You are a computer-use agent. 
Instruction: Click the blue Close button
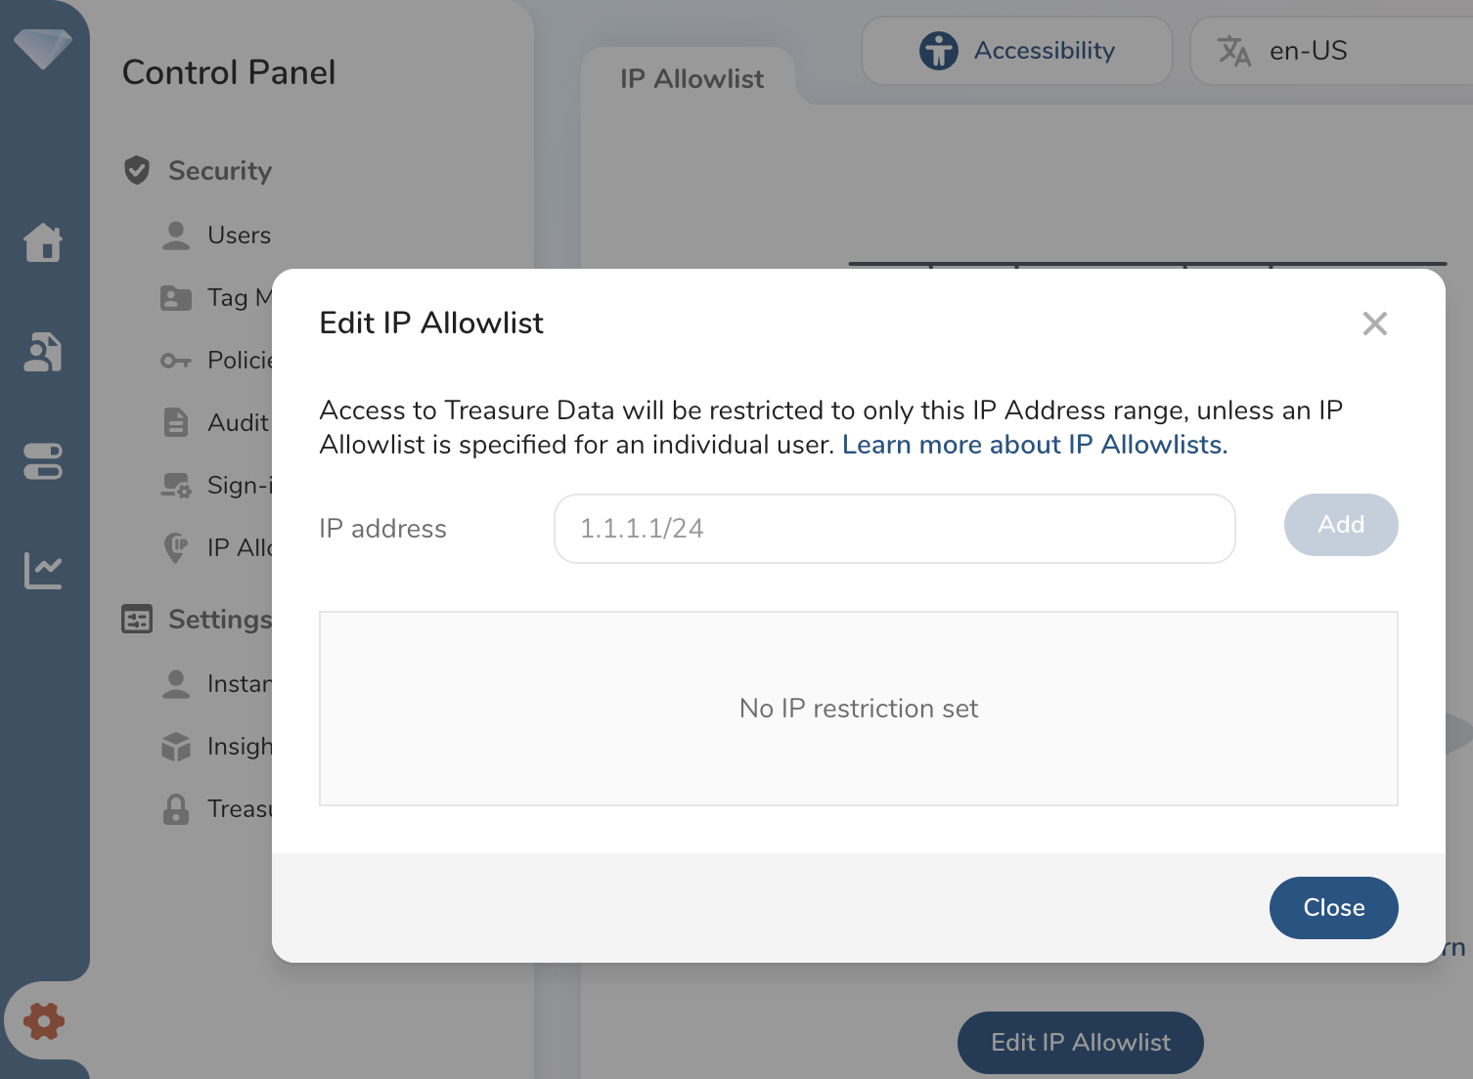1333,908
